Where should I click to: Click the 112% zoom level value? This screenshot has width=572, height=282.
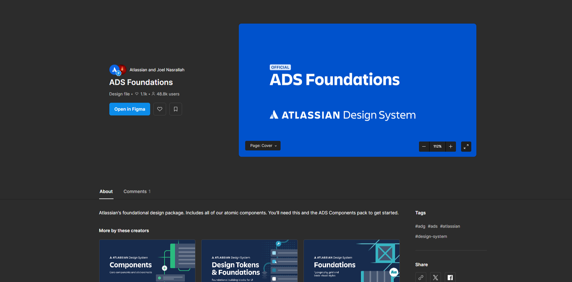(x=437, y=146)
